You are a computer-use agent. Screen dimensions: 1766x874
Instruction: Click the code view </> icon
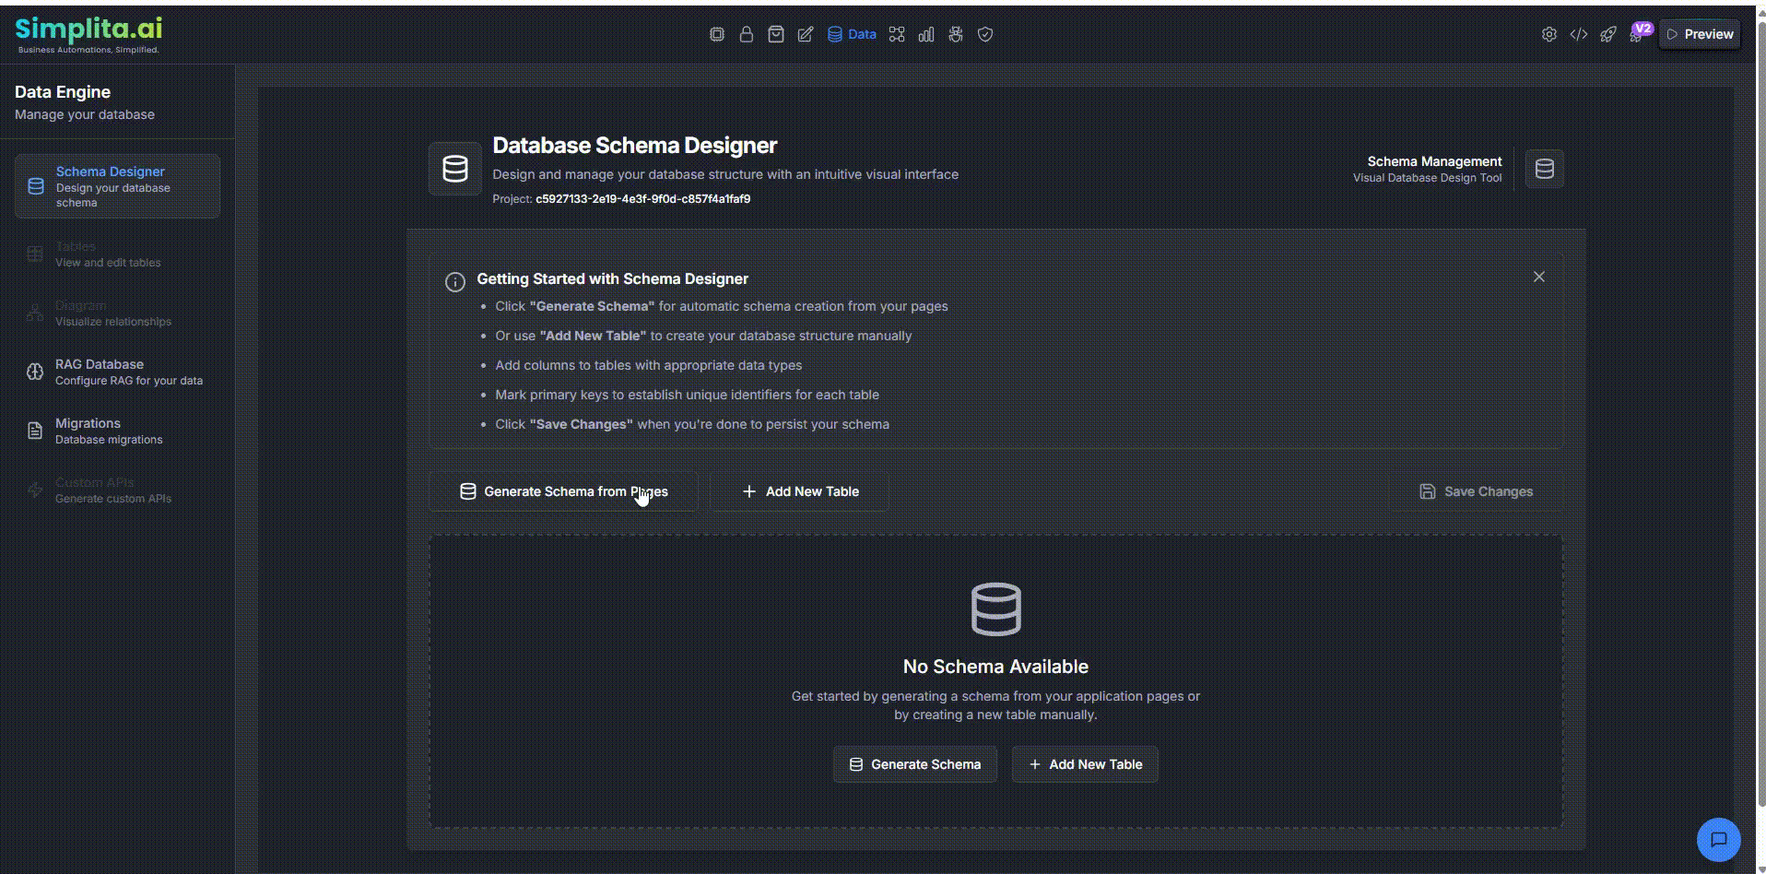[x=1579, y=34]
